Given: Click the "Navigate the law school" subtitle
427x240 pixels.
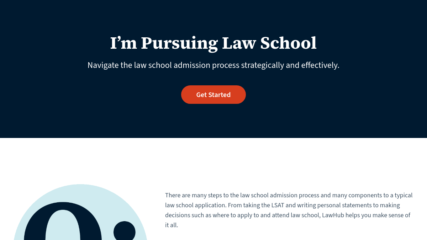Looking at the screenshot, I should pyautogui.click(x=213, y=65).
